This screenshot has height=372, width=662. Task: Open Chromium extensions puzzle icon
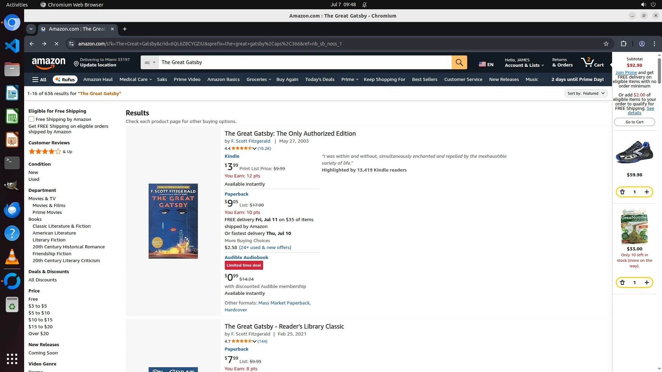point(623,44)
